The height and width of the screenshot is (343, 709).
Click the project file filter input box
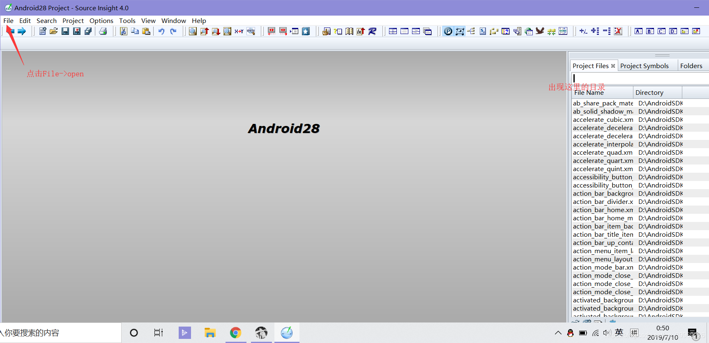click(x=640, y=78)
